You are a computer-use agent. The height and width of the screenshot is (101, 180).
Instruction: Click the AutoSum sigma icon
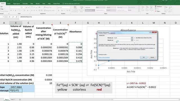pyautogui.click(x=156, y=6)
